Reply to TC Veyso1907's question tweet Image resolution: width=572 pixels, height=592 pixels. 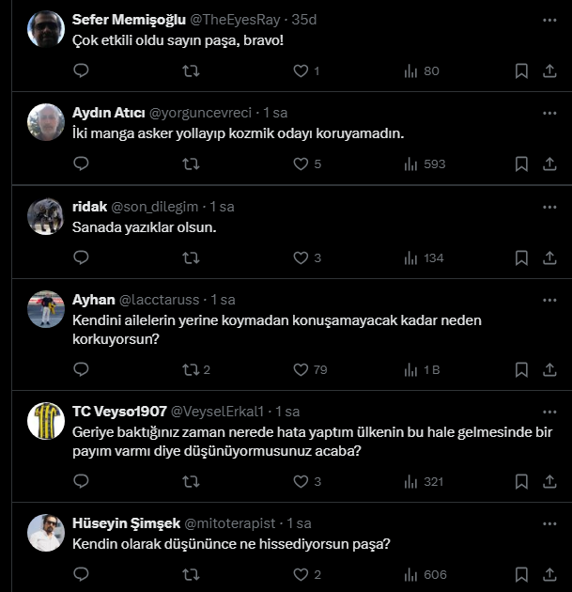81,481
